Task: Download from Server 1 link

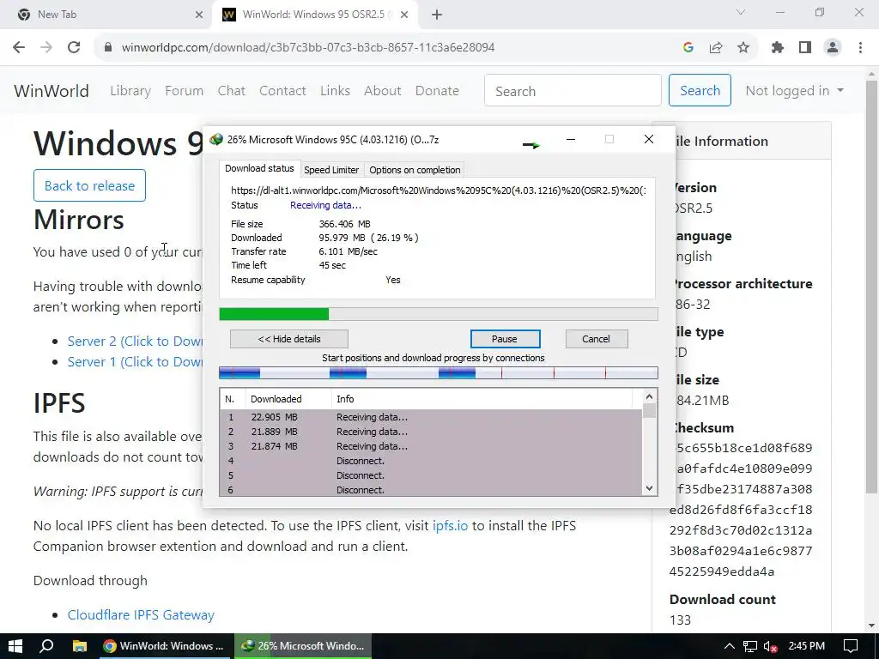Action: pos(135,362)
